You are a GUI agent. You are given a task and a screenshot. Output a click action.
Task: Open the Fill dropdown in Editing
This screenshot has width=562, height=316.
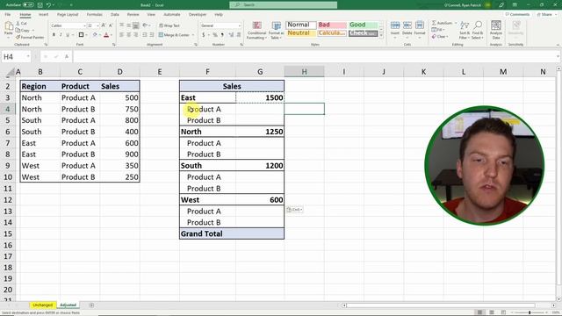click(x=438, y=30)
